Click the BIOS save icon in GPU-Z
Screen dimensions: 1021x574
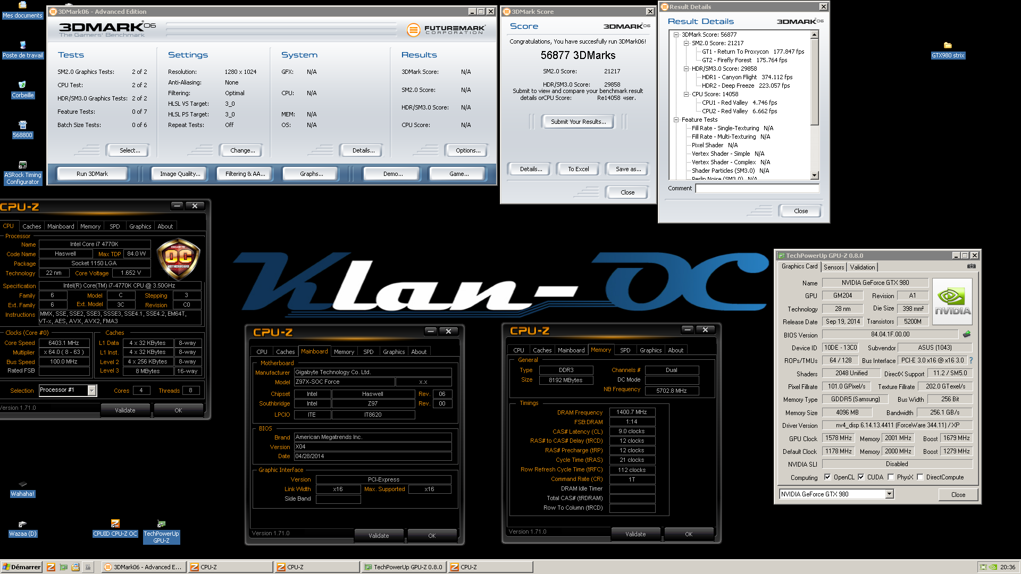point(967,334)
